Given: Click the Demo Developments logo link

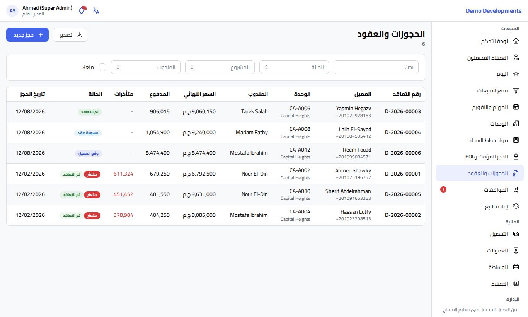Looking at the screenshot, I should click(x=494, y=11).
